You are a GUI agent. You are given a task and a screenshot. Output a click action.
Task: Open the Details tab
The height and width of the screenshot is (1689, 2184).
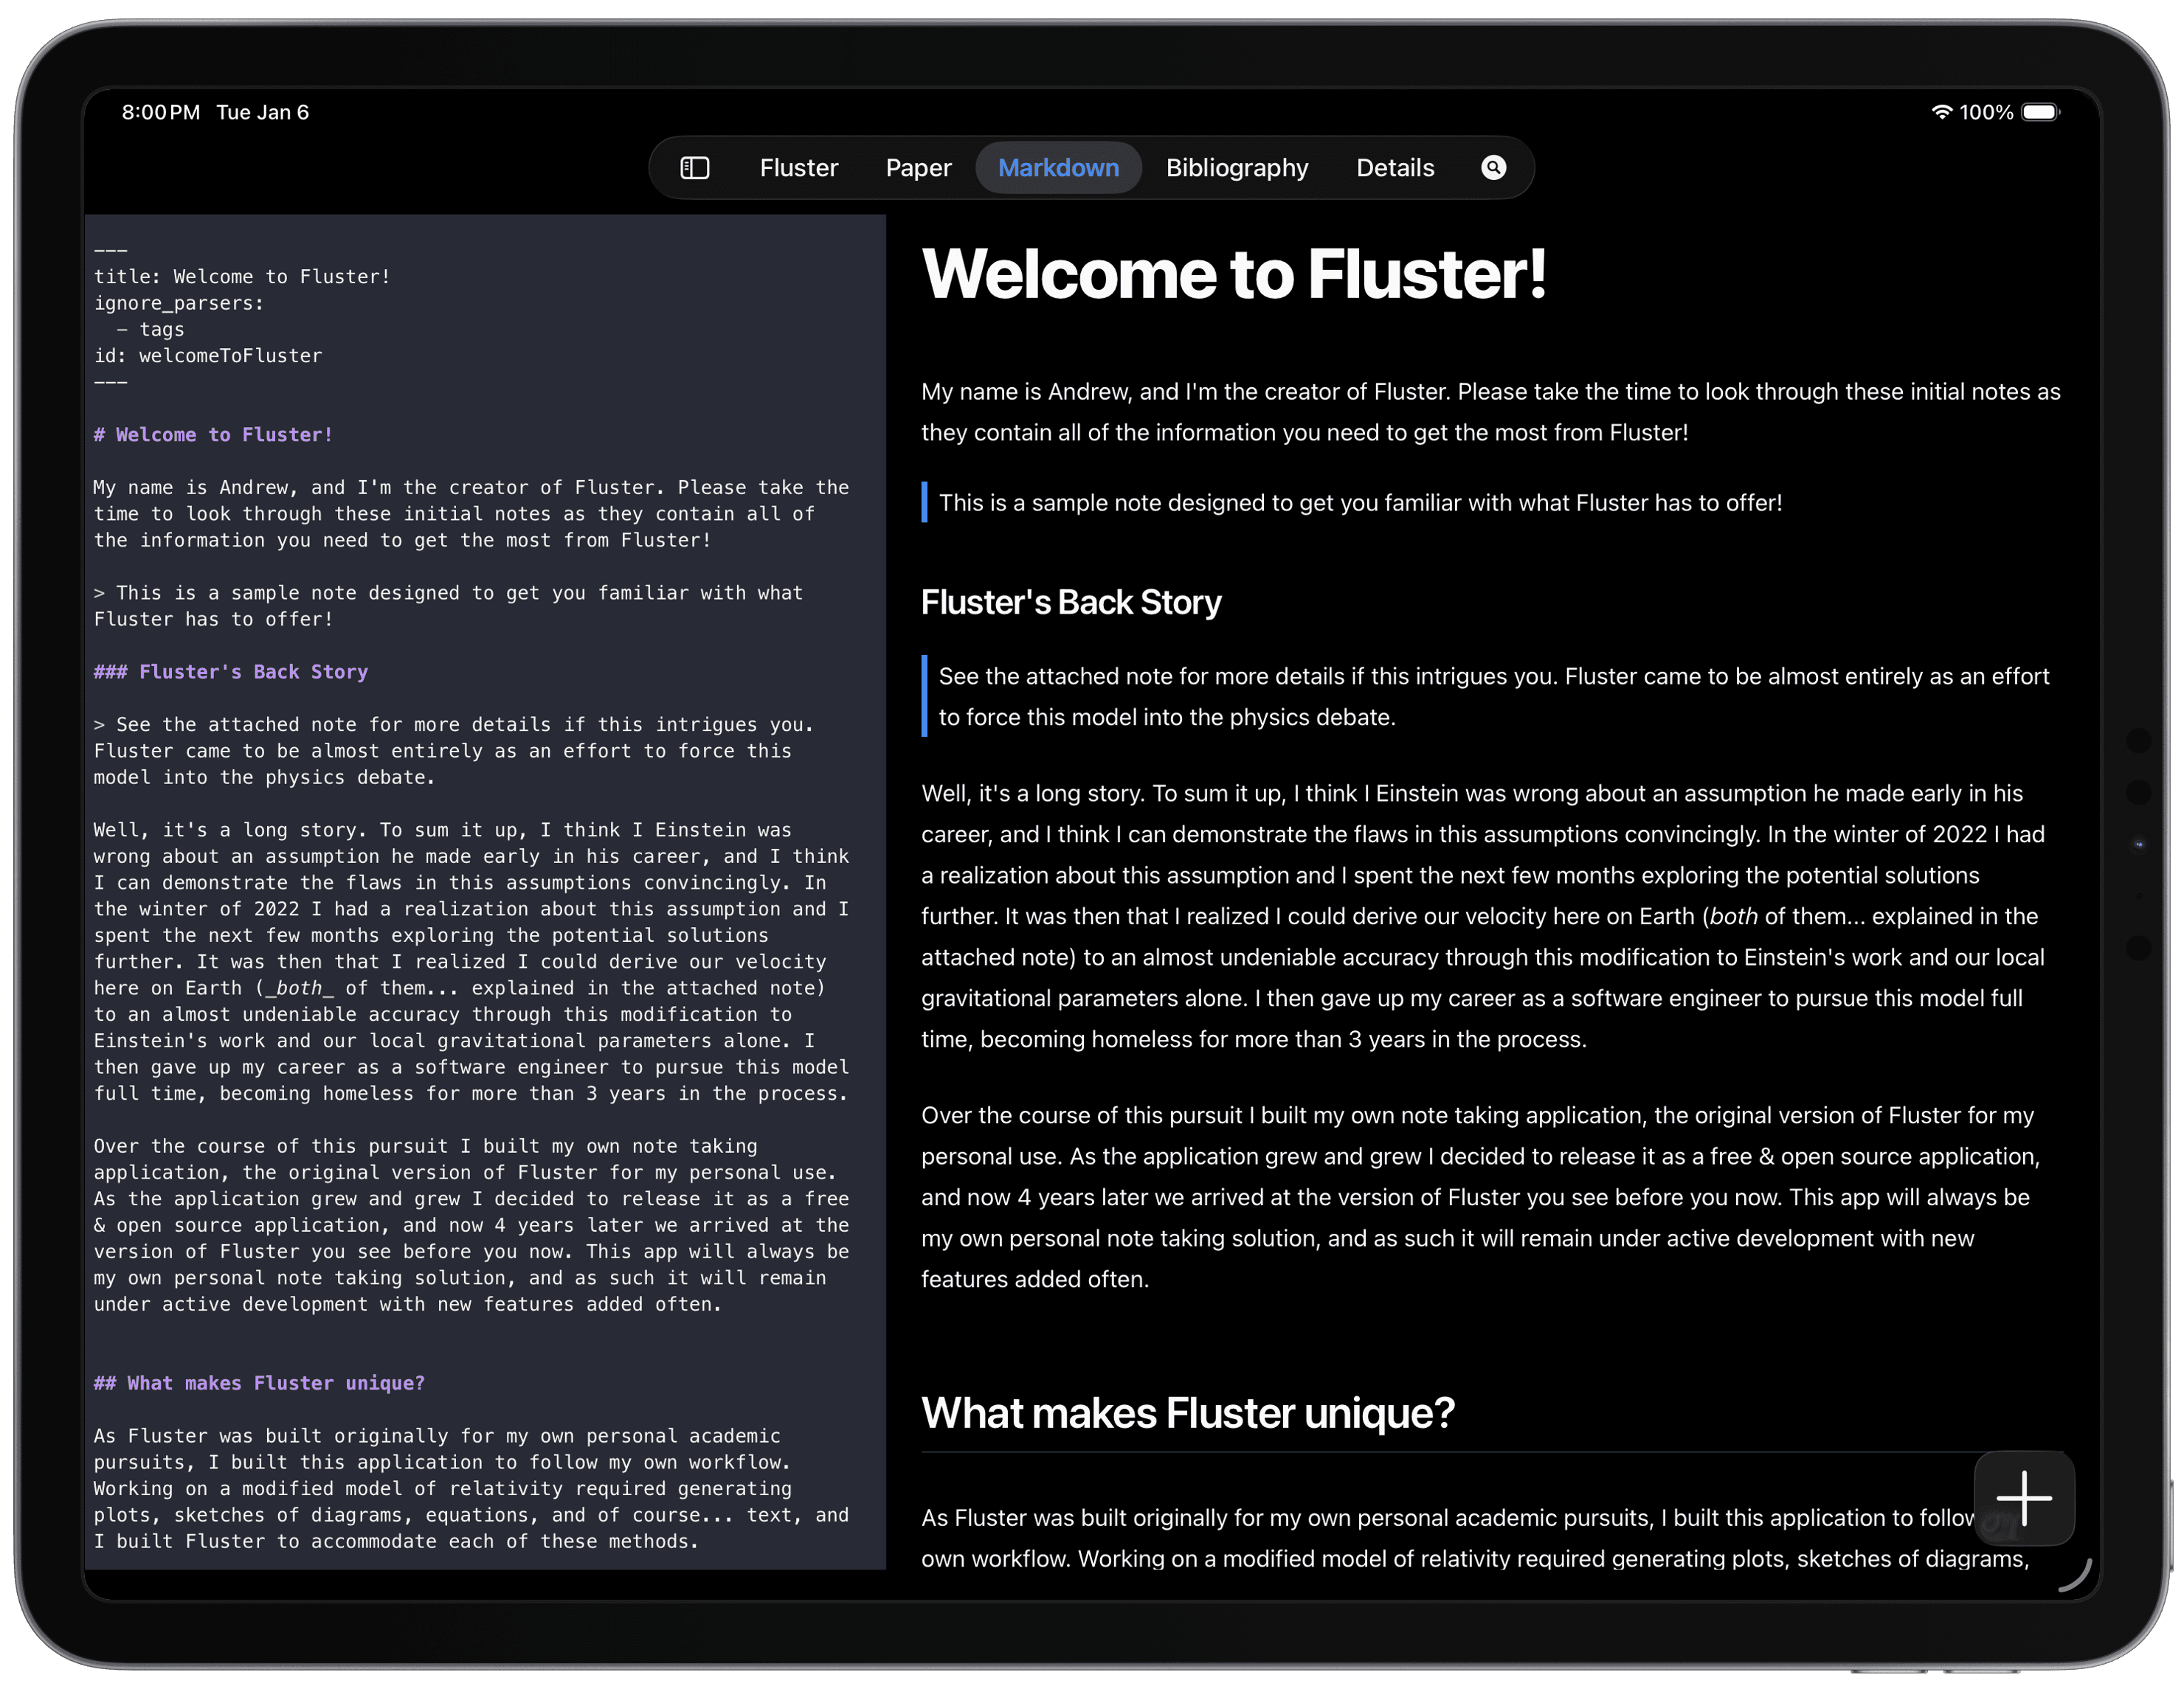pyautogui.click(x=1395, y=168)
